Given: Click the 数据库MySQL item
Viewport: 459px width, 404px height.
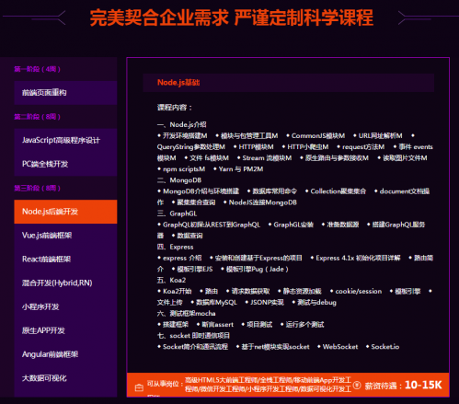Looking at the screenshot, I should pos(216,303).
